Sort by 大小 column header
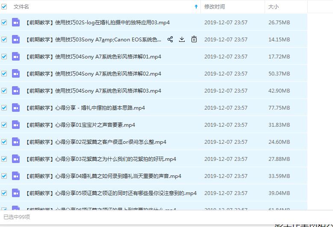The width and height of the screenshot is (333, 227). coord(273,6)
